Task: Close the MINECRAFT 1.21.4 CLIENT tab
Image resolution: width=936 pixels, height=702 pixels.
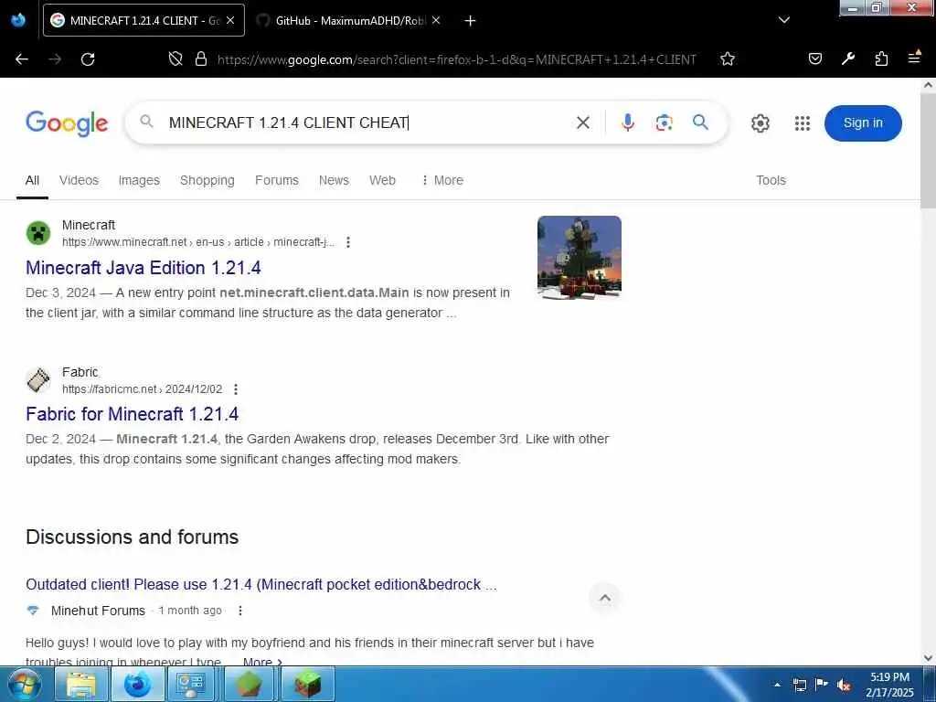Action: click(x=230, y=20)
